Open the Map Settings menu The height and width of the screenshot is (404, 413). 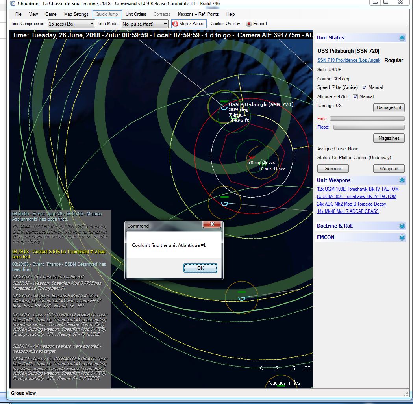click(x=76, y=14)
